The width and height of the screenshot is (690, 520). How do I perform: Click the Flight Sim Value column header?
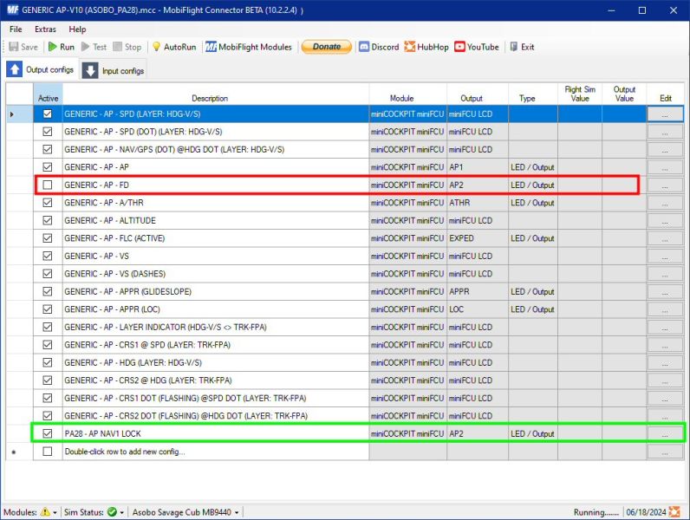580,94
